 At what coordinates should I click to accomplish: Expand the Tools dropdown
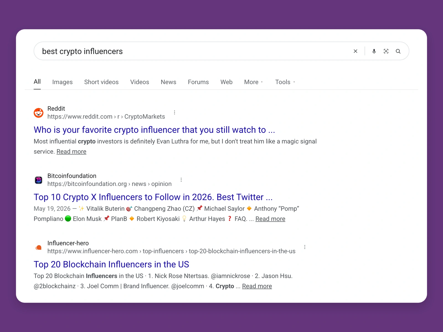[x=285, y=82]
